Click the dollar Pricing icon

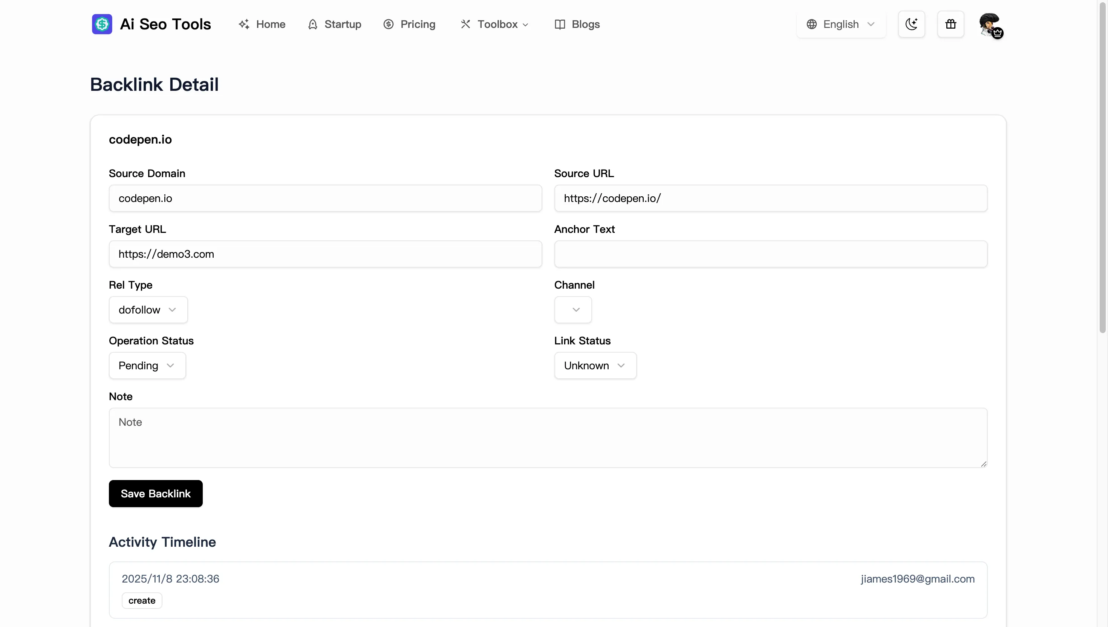389,24
